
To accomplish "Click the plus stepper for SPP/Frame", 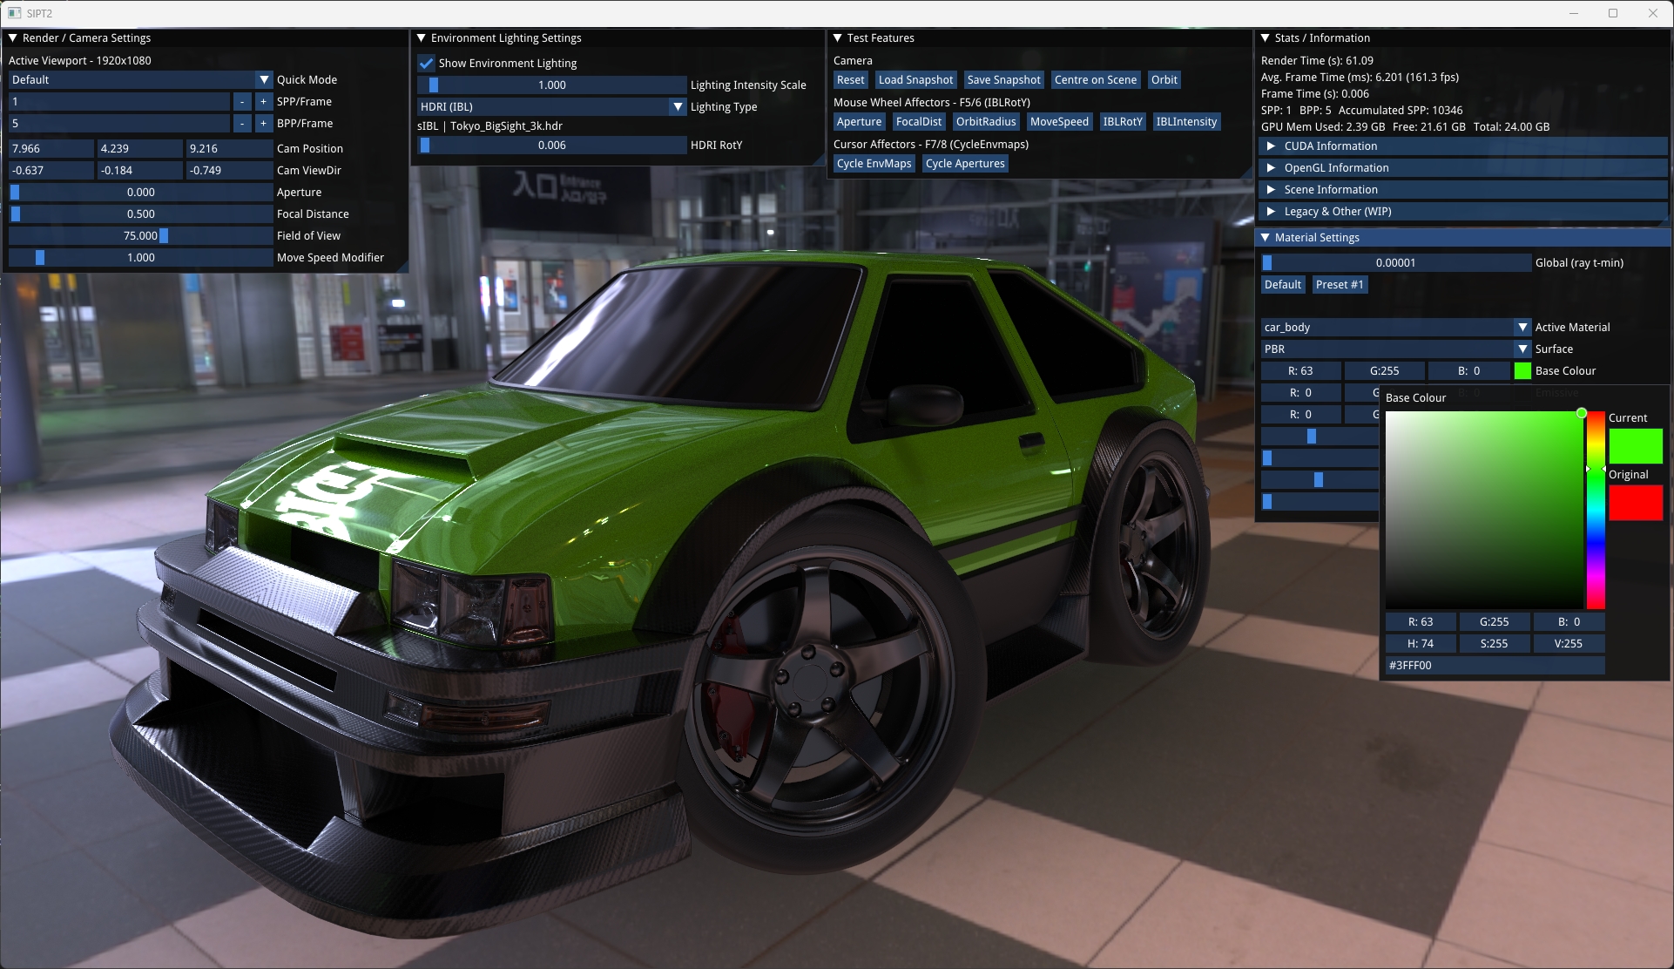I will tap(263, 102).
